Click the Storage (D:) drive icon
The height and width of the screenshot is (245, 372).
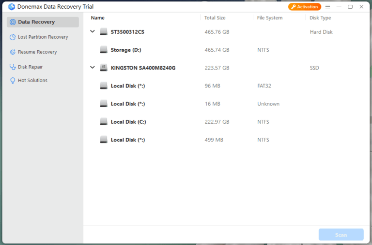[x=104, y=49]
